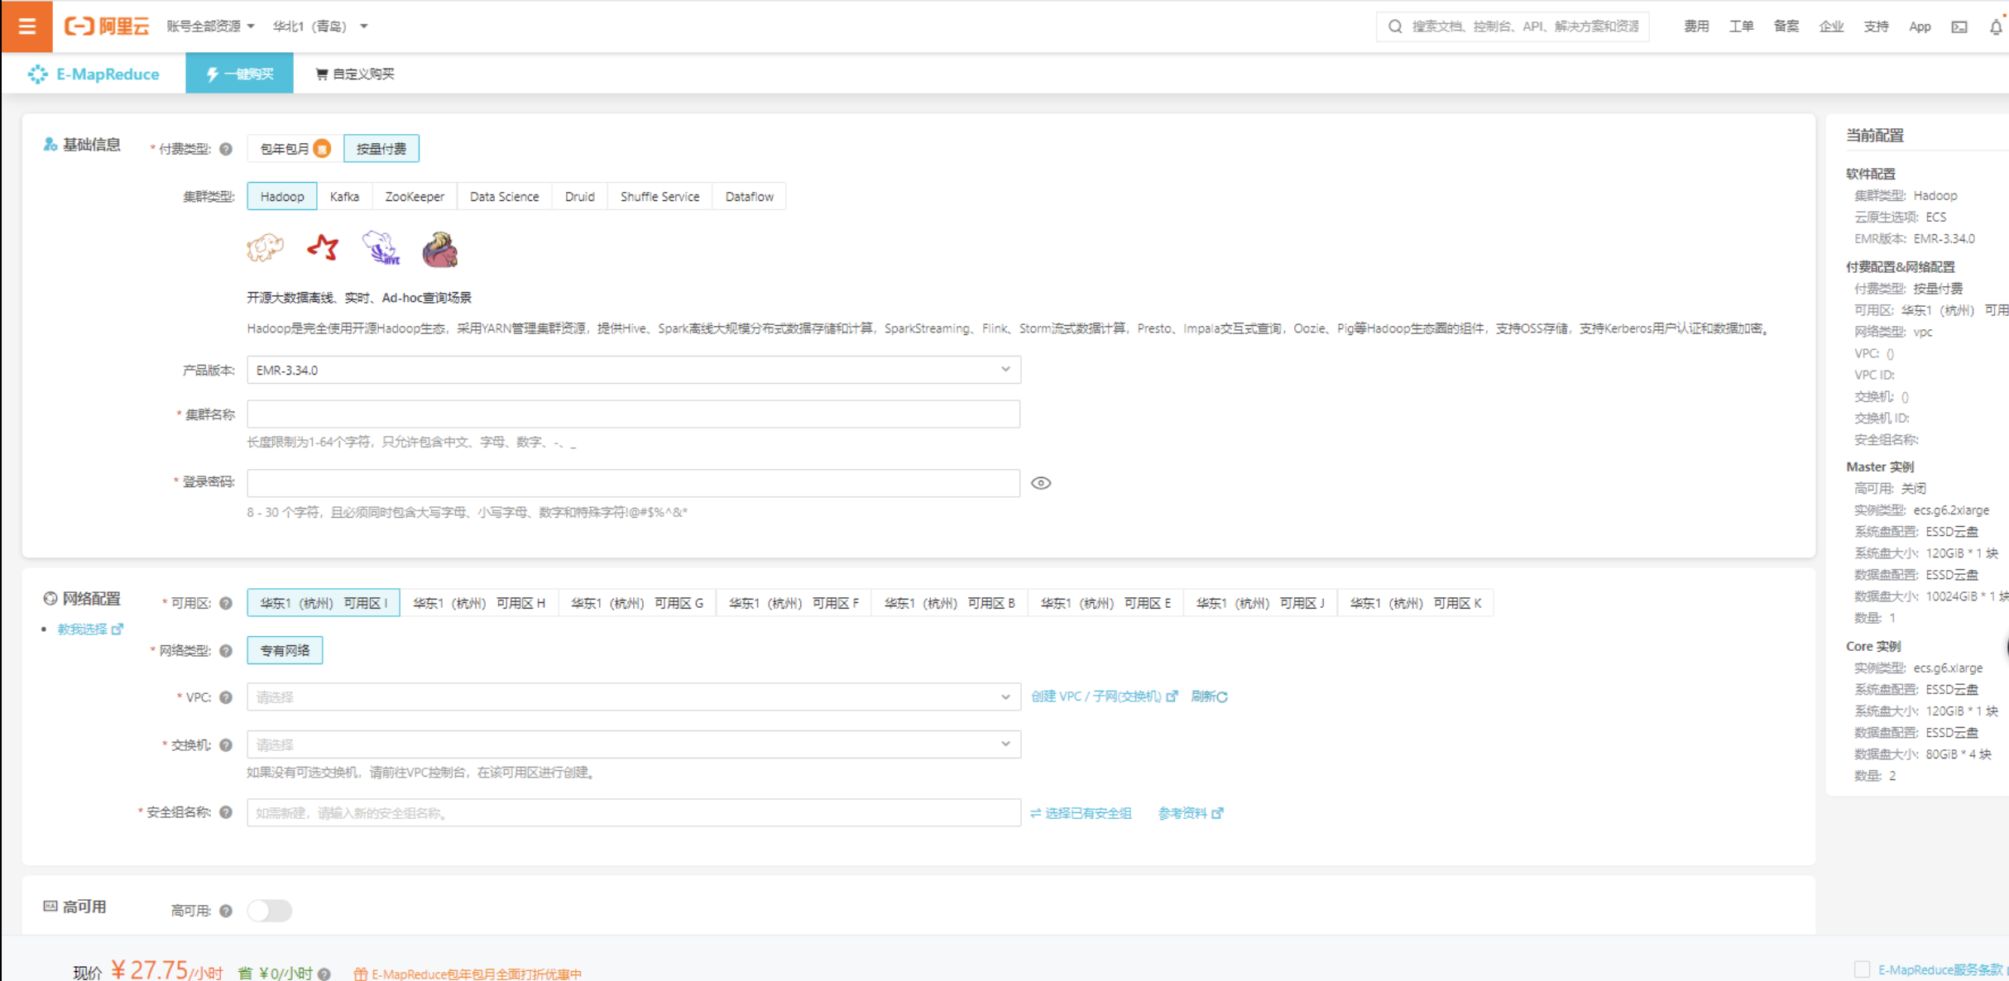Open the hamburger menu icon
The width and height of the screenshot is (2009, 981).
pos(26,26)
